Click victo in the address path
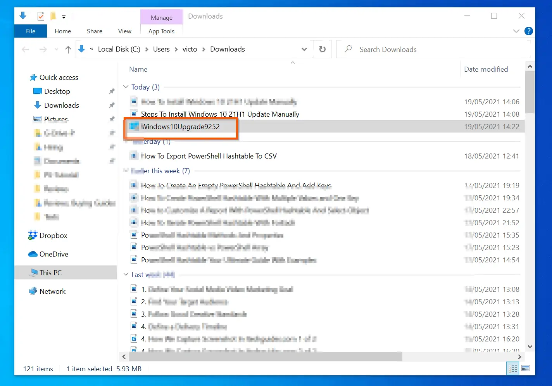Screen dimensions: 552x386 (x=190, y=49)
